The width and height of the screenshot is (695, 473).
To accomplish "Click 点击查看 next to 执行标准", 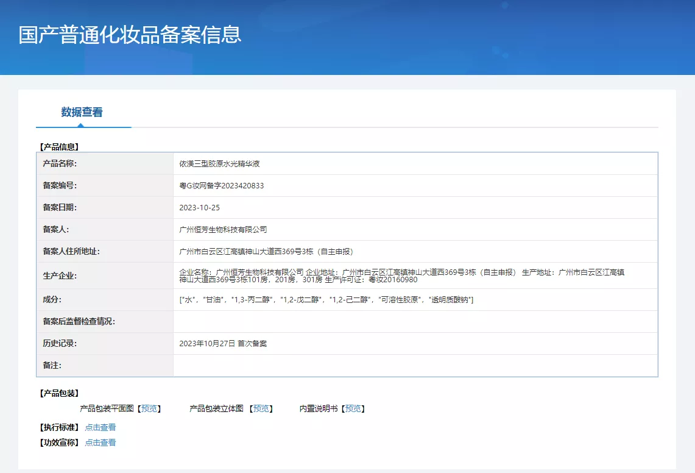I will point(101,427).
